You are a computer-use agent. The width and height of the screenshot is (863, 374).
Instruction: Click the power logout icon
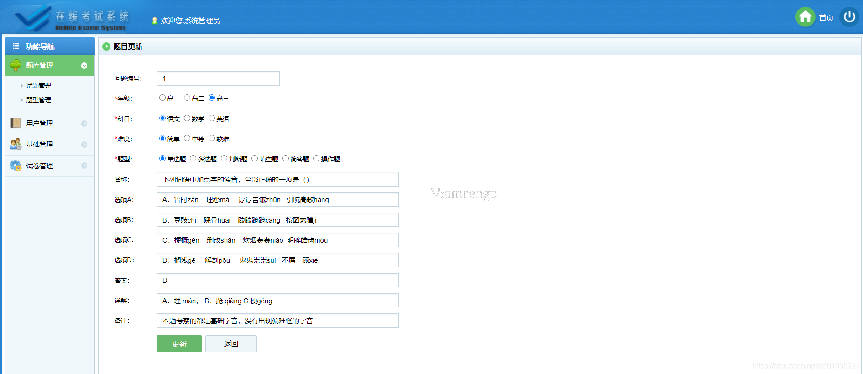(849, 17)
